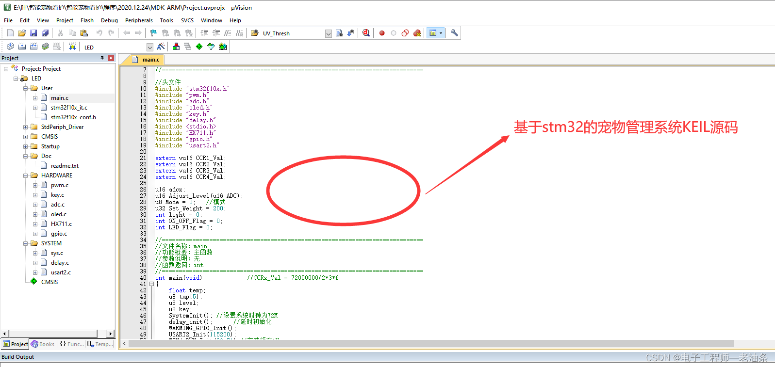The height and width of the screenshot is (367, 775).
Task: Open a file via the folder icon
Action: 22,33
